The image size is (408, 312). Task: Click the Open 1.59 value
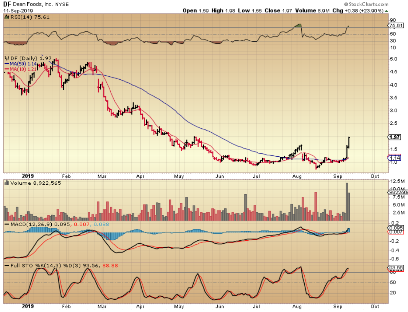pyautogui.click(x=195, y=11)
